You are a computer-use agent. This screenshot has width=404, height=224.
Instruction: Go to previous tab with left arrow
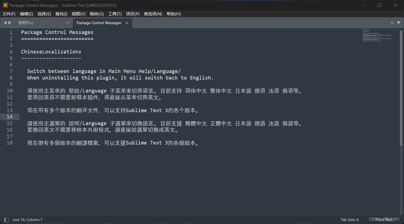pos(5,23)
